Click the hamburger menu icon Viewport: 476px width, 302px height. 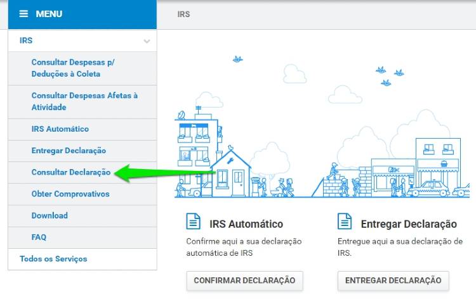click(x=23, y=14)
